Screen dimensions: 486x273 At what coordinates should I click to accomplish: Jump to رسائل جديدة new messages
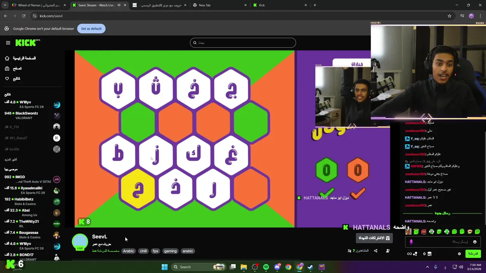point(442,213)
